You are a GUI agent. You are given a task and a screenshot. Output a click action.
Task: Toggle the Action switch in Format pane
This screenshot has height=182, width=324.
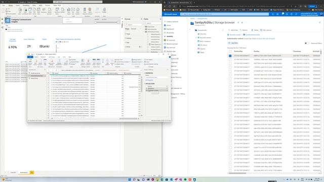(x=140, y=47)
